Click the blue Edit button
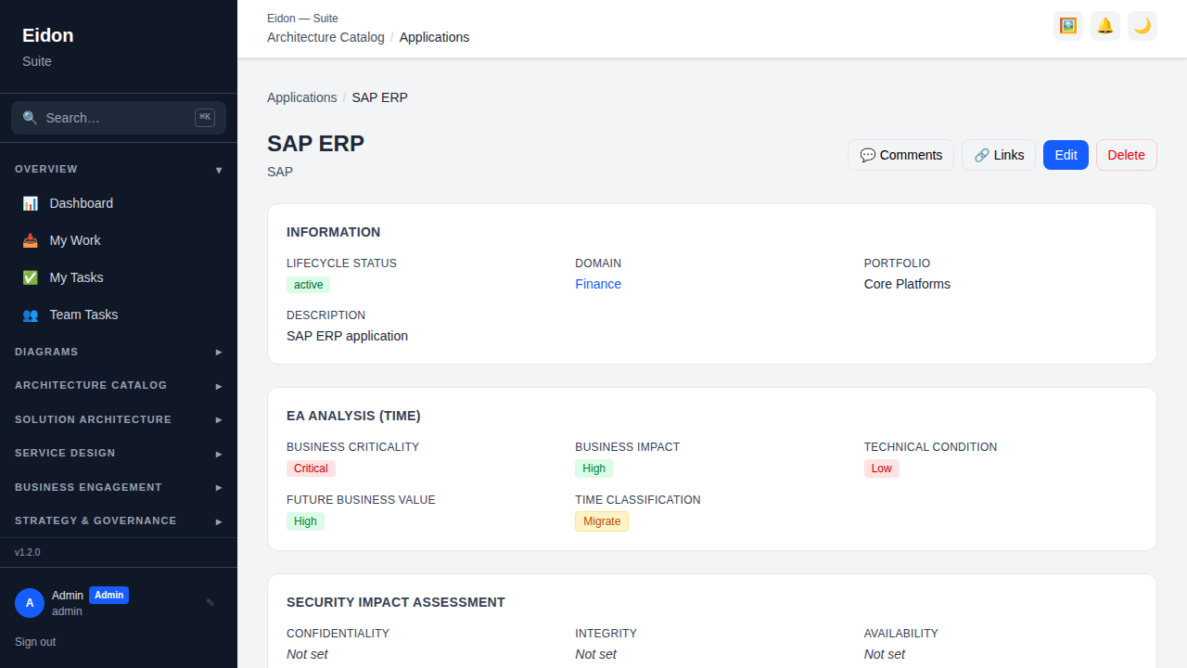 (x=1066, y=155)
